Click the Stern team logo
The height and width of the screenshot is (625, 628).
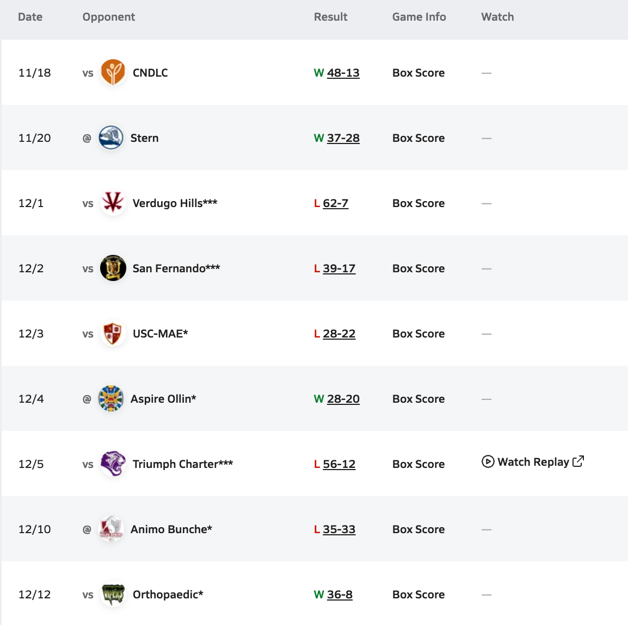tap(111, 138)
